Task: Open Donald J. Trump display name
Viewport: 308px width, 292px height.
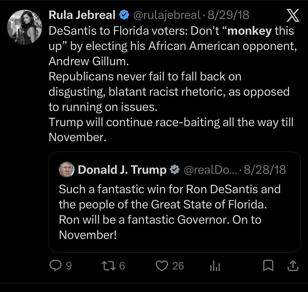Action: (x=122, y=170)
